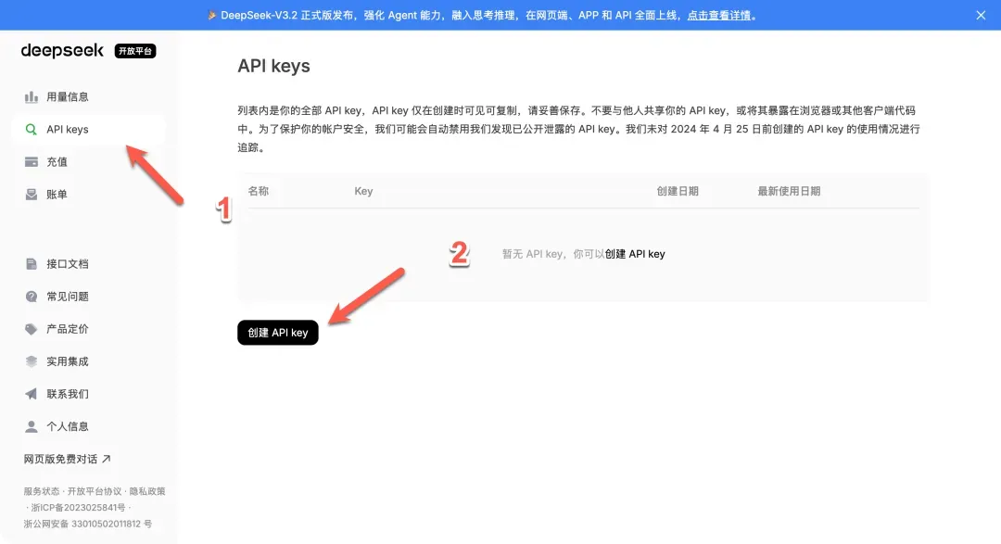Image resolution: width=1001 pixels, height=544 pixels.
Task: Click the API keys page heading
Action: pos(273,66)
